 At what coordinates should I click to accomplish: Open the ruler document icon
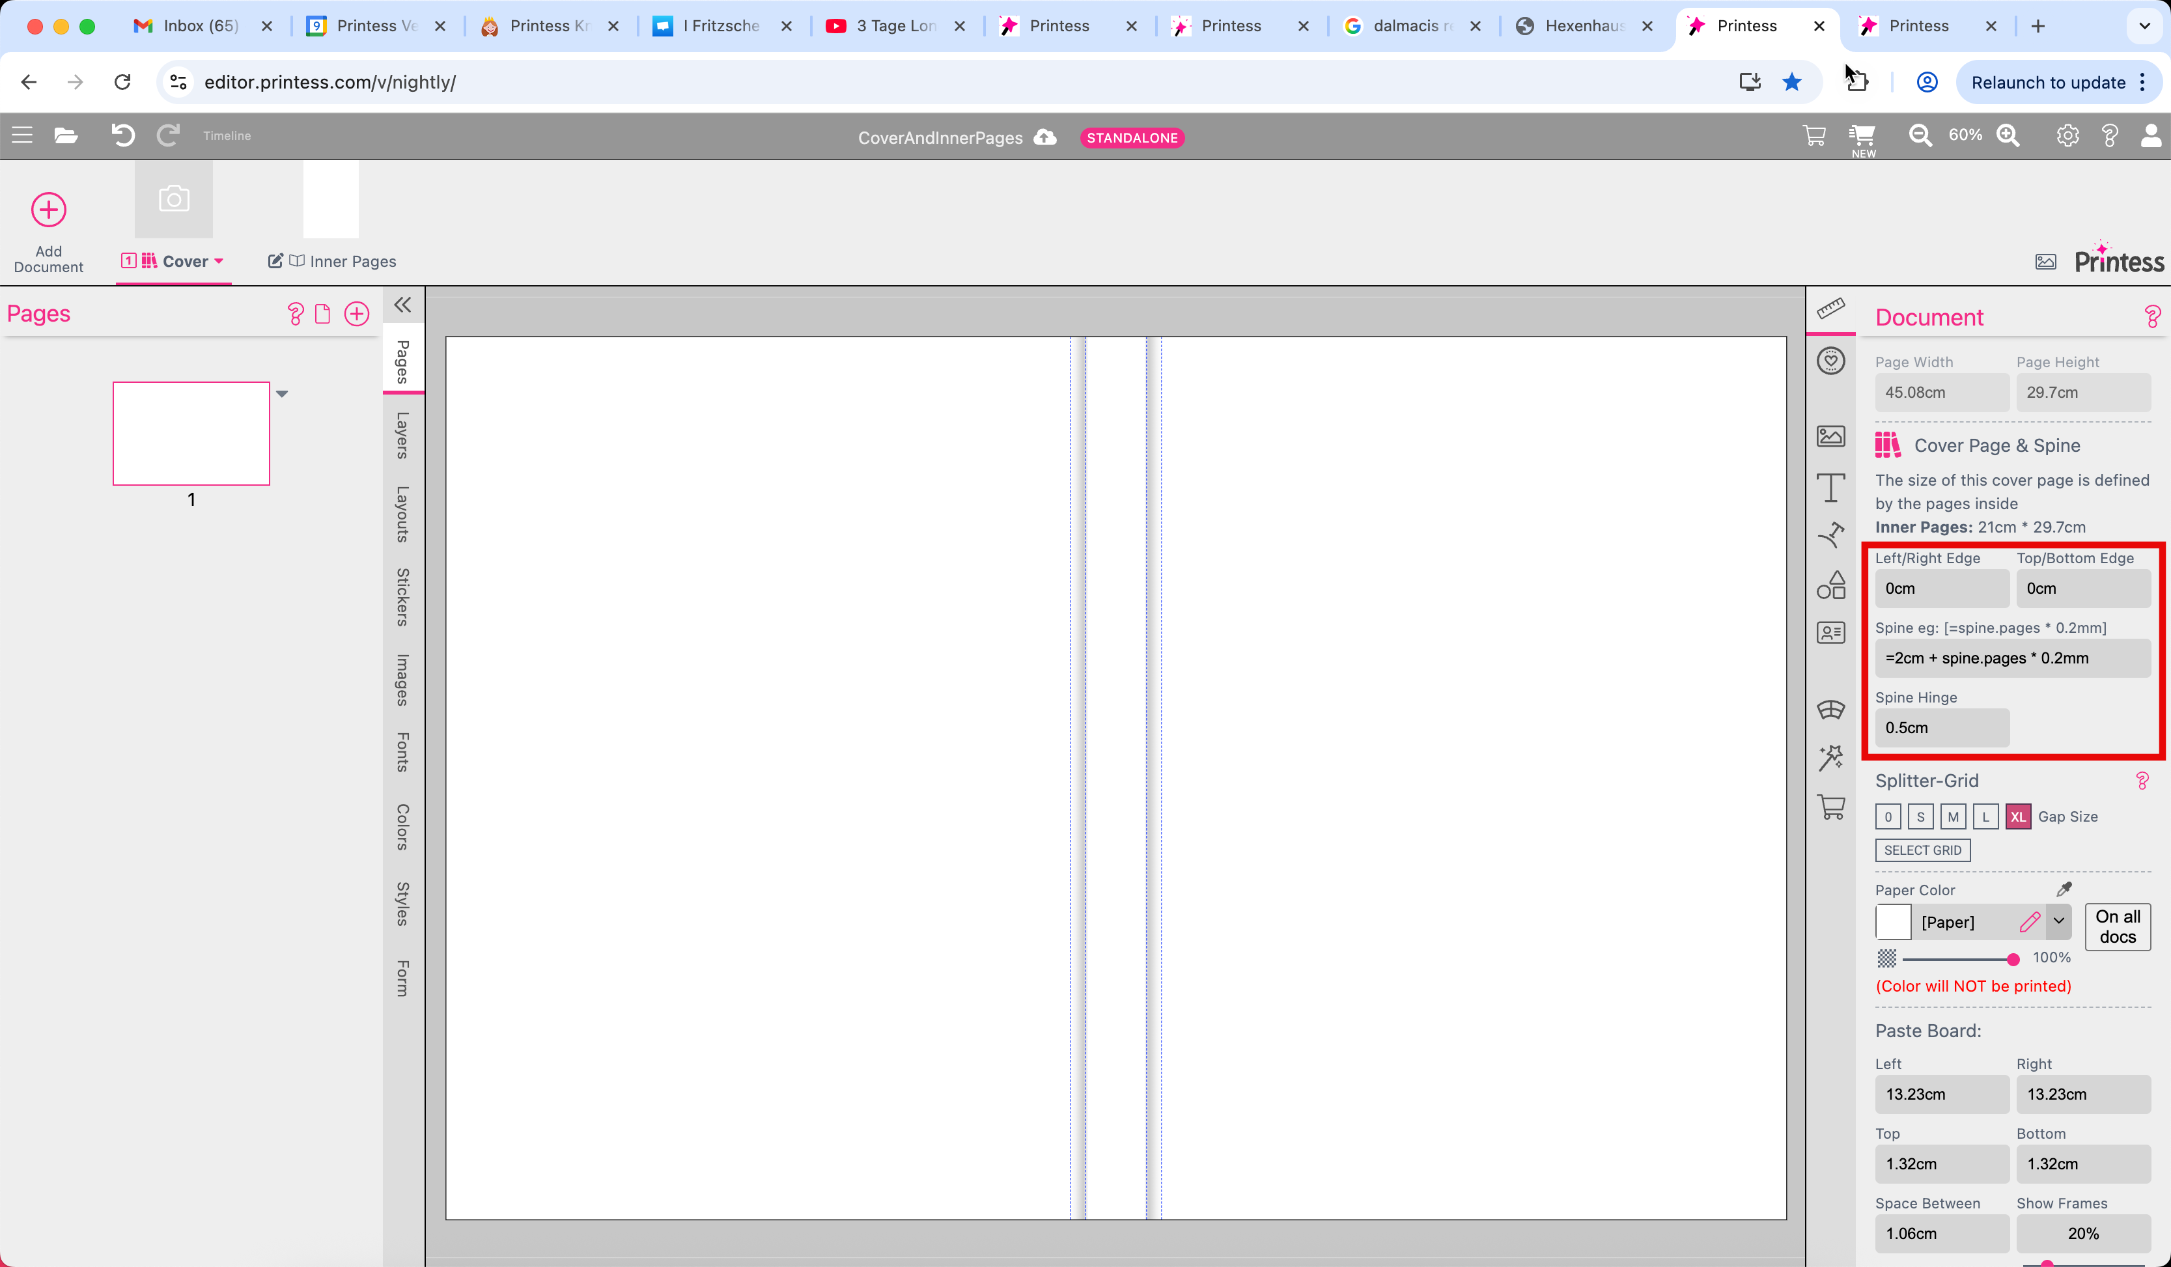pyautogui.click(x=1830, y=309)
